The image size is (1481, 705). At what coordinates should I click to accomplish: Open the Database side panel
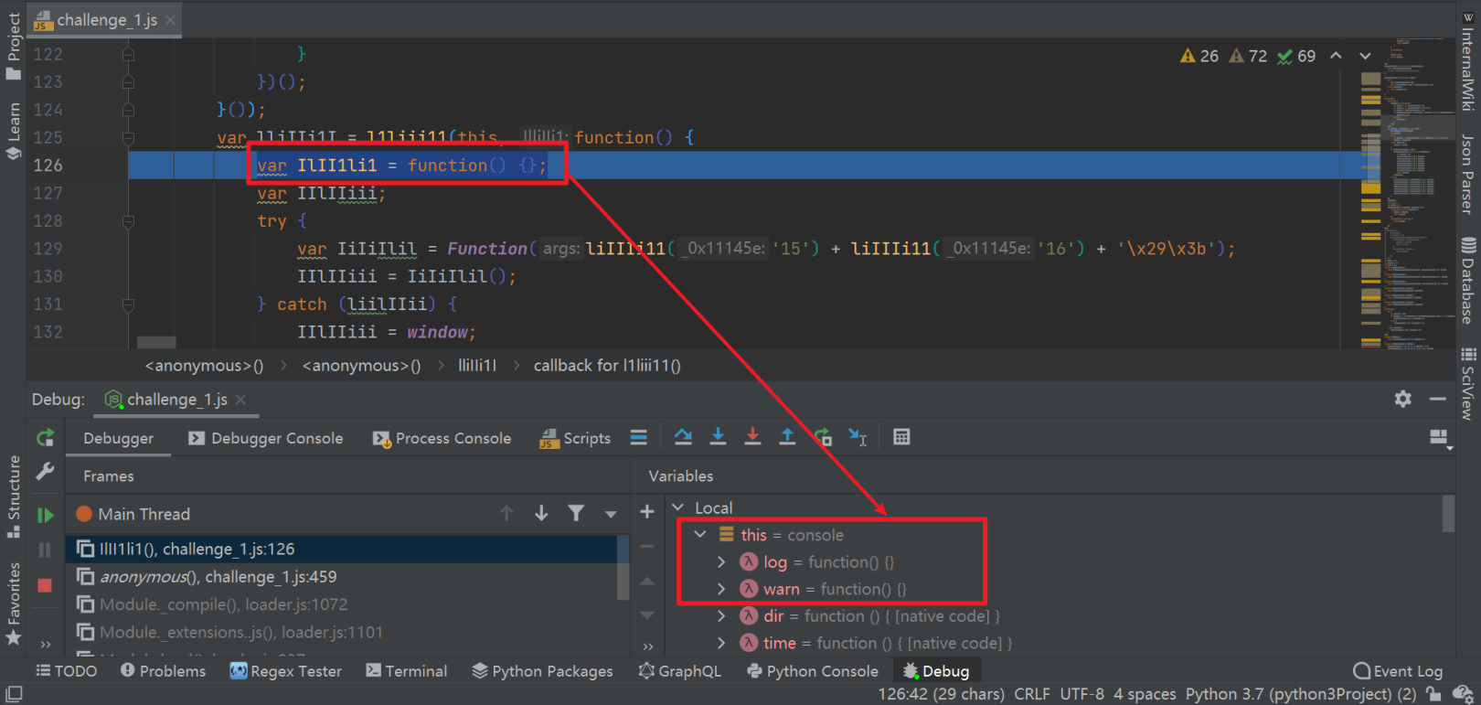1467,280
